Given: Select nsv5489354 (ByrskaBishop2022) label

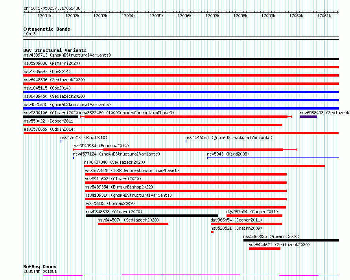Looking at the screenshot, I should click(x=119, y=187).
